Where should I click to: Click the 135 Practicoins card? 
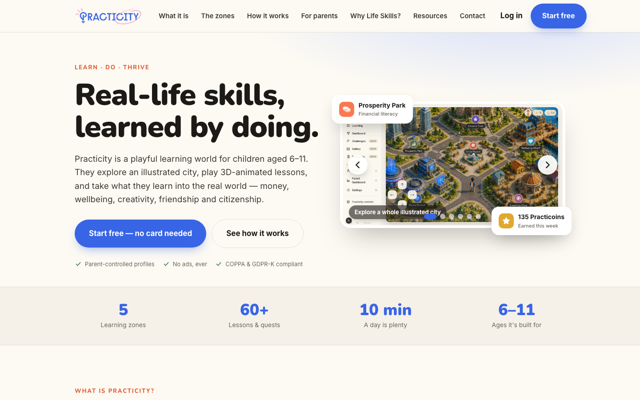(x=532, y=221)
